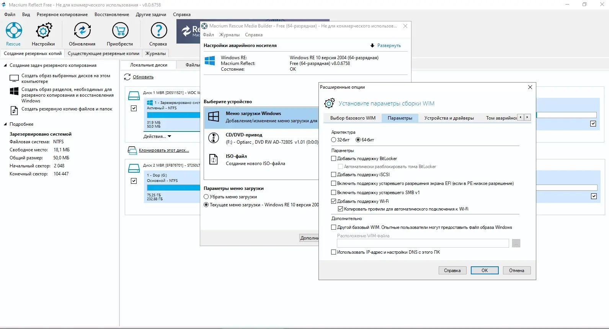Click the Windows RE logo in Rescue Media Builder
The width and height of the screenshot is (609, 329).
tap(210, 61)
